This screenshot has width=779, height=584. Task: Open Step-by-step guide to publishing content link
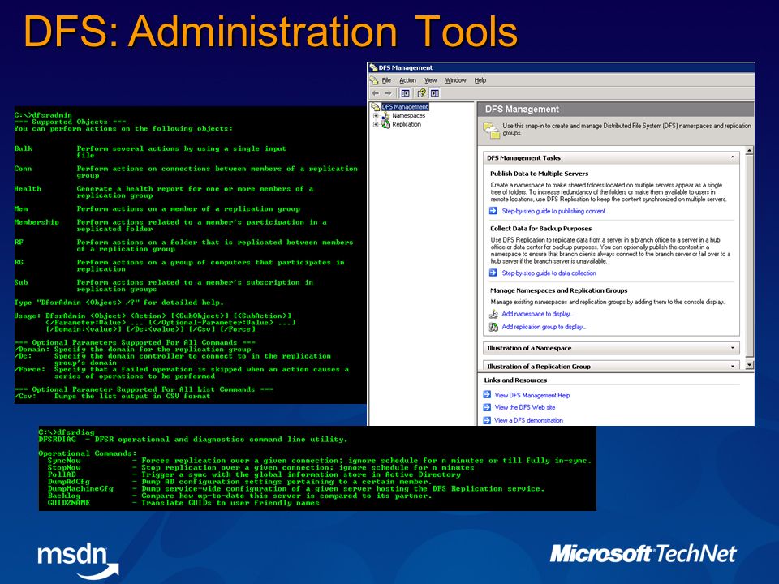553,211
